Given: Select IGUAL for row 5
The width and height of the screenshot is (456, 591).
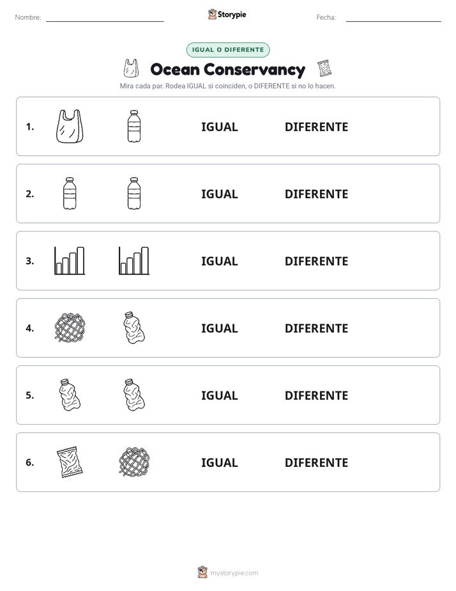Looking at the screenshot, I should pos(219,395).
